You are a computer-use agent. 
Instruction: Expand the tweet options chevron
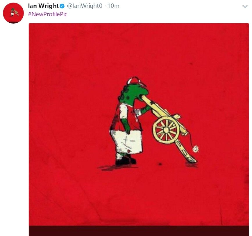[245, 6]
